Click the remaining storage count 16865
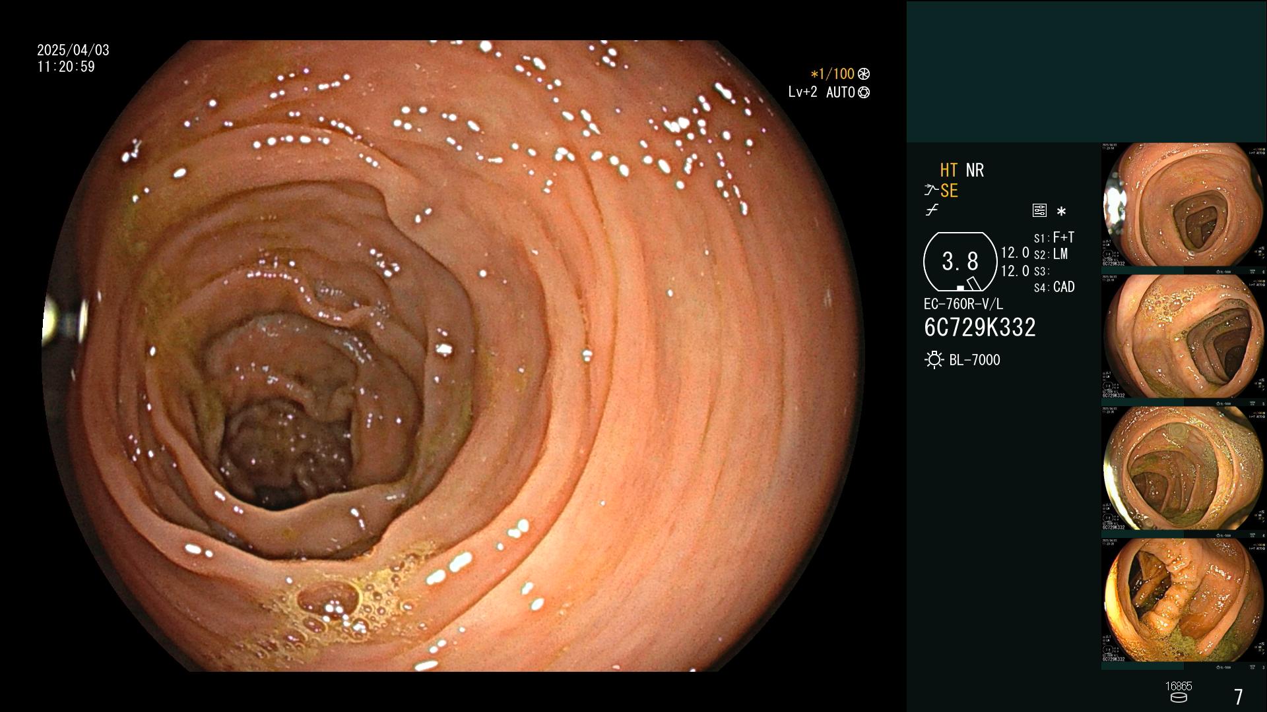 click(x=1179, y=686)
